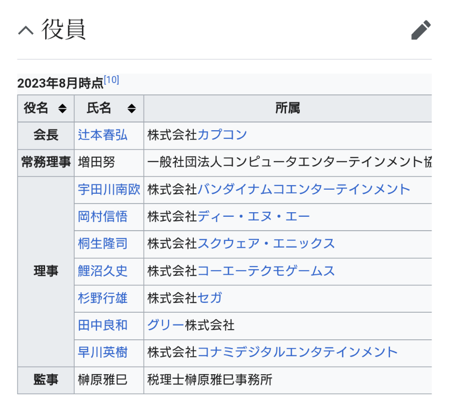Open the 辻本春弘 link
The image size is (449, 407).
[x=103, y=135]
